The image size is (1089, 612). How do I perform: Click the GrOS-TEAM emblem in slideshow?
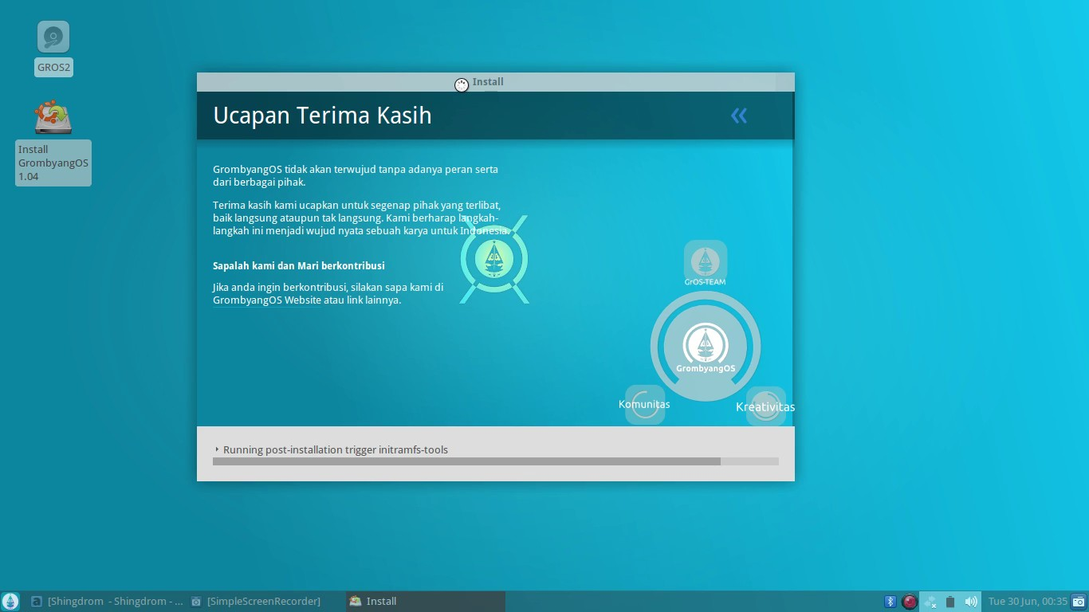click(706, 263)
